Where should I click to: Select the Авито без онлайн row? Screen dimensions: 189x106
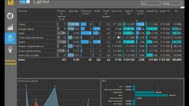100,55
